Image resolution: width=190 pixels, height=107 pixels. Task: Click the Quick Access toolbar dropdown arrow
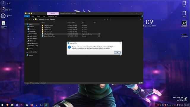tap(33, 13)
